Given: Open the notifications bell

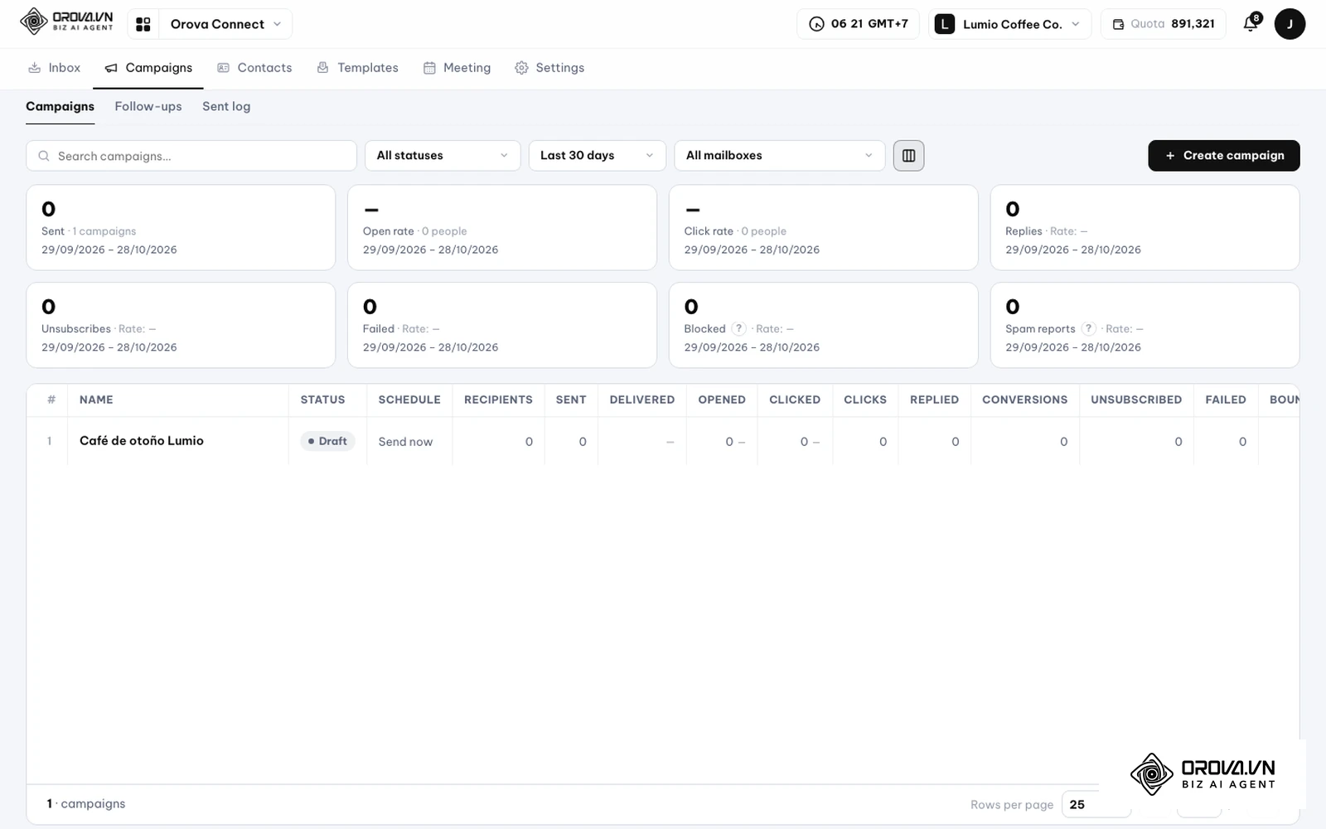Looking at the screenshot, I should pos(1251,23).
